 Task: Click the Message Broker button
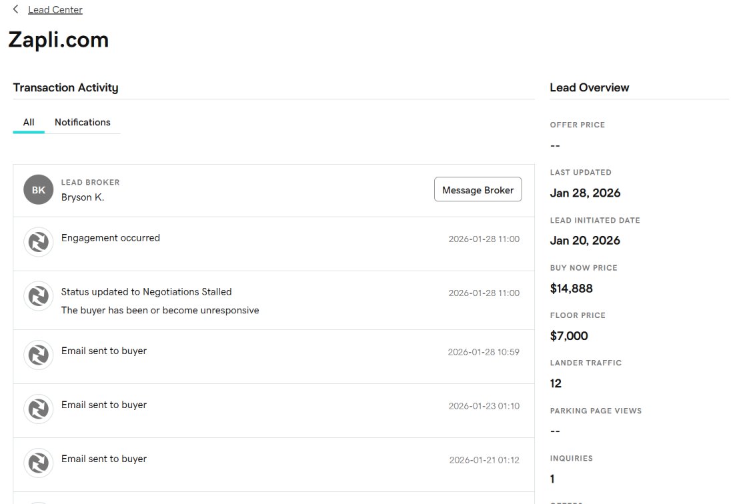(x=478, y=189)
